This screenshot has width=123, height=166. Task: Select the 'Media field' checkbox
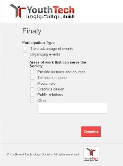pos(32,83)
